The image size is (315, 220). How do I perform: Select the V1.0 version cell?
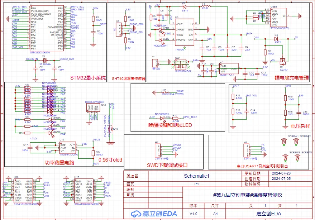click(193, 214)
